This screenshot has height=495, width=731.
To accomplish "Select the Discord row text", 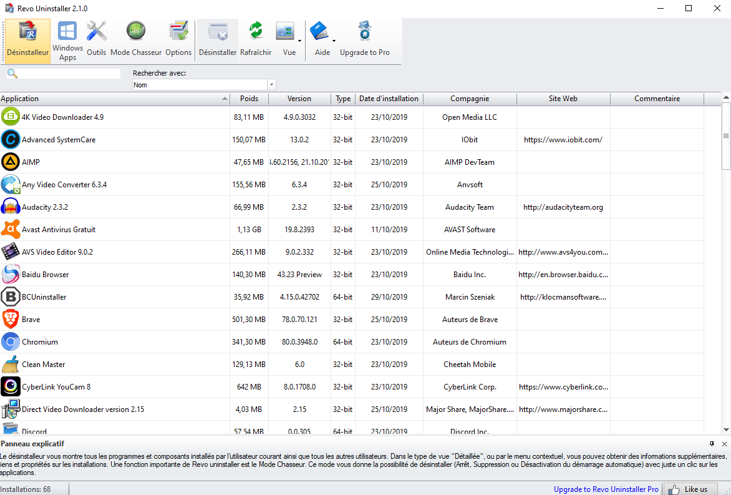I will point(34,431).
